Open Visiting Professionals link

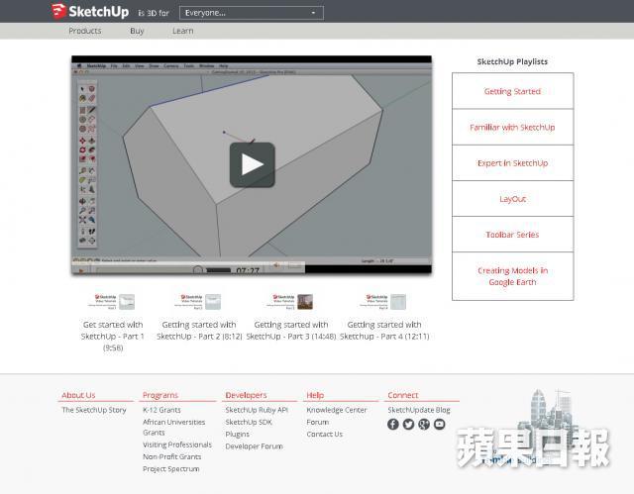click(177, 445)
